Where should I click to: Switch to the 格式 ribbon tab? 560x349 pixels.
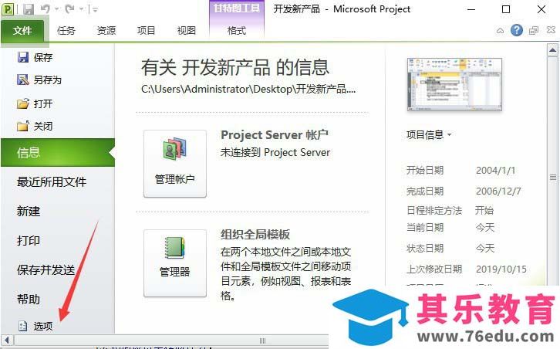[x=237, y=31]
